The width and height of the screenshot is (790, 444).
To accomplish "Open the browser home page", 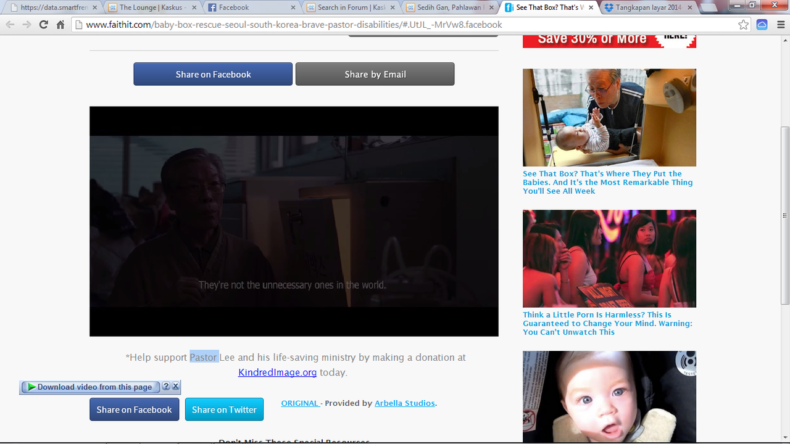I will pyautogui.click(x=60, y=25).
